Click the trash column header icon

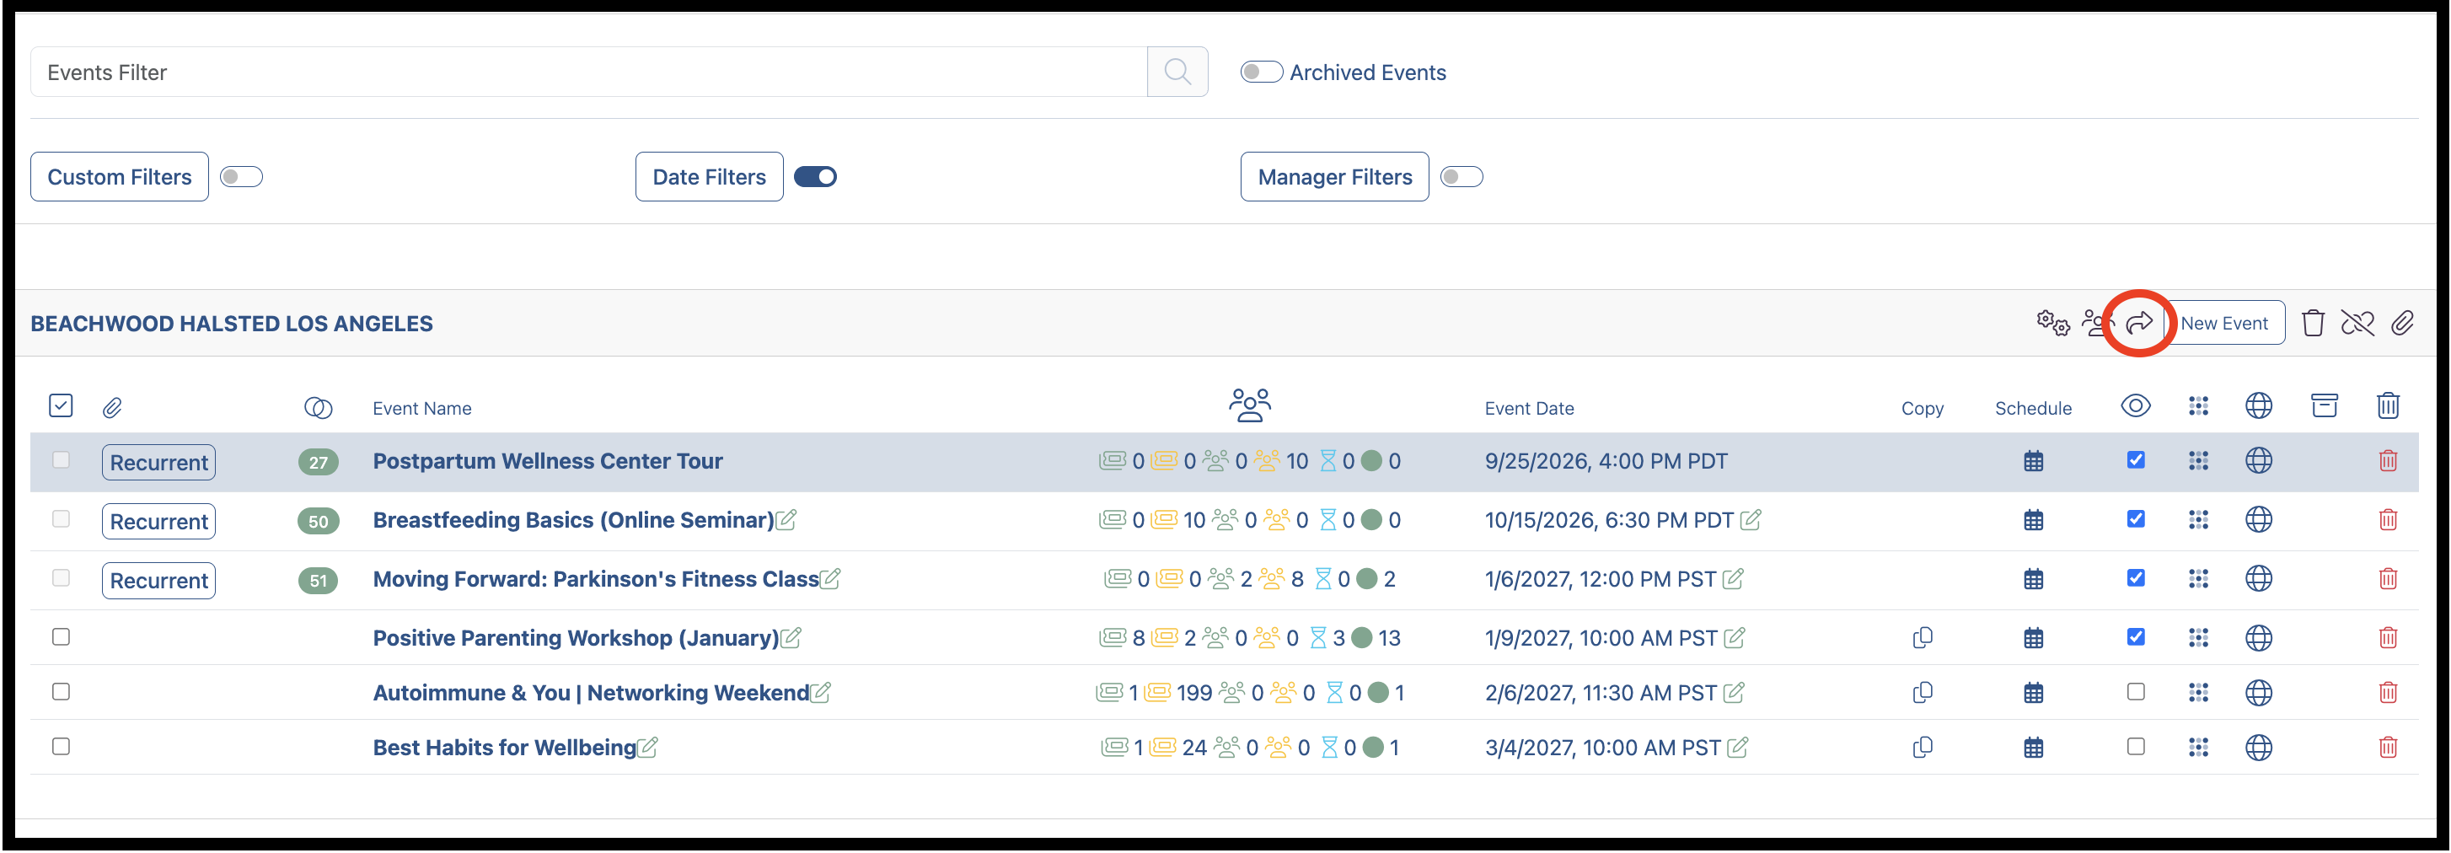tap(2387, 405)
